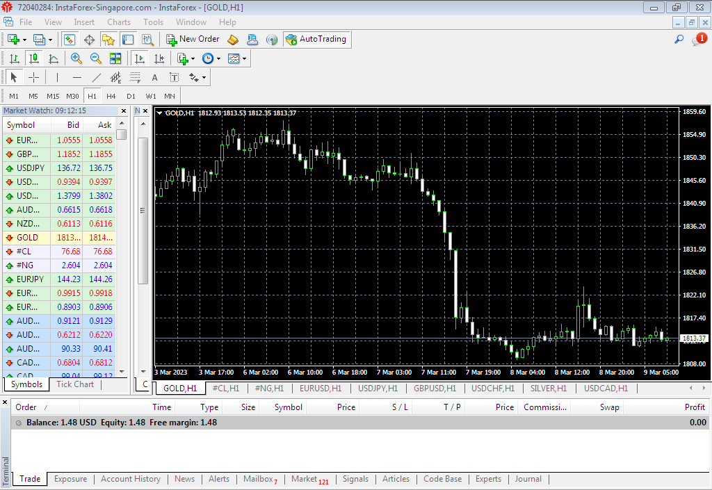
Task: Open the Tools menu
Action: [153, 22]
